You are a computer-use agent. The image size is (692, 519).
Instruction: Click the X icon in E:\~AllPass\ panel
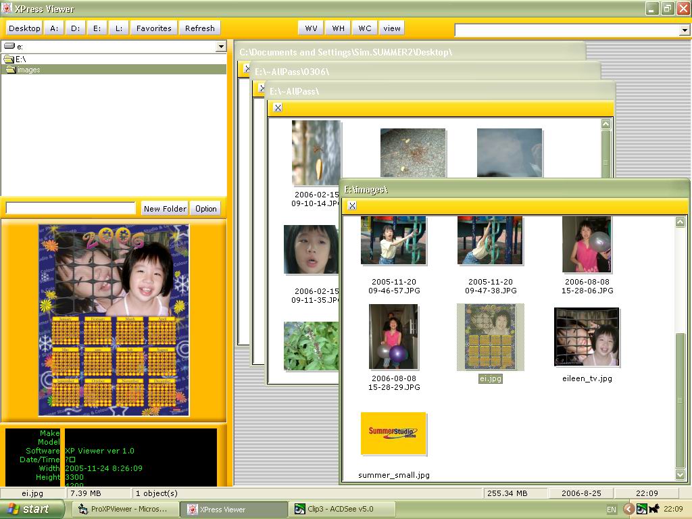pos(278,107)
